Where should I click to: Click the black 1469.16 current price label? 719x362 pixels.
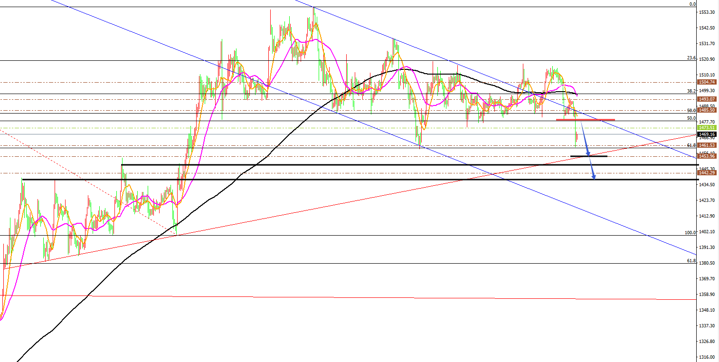tap(707, 134)
